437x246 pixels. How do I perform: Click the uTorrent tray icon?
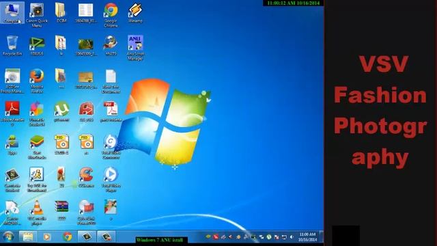268,237
